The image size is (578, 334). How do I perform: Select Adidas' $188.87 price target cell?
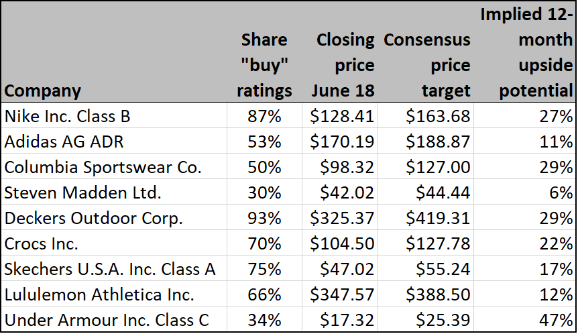(438, 142)
